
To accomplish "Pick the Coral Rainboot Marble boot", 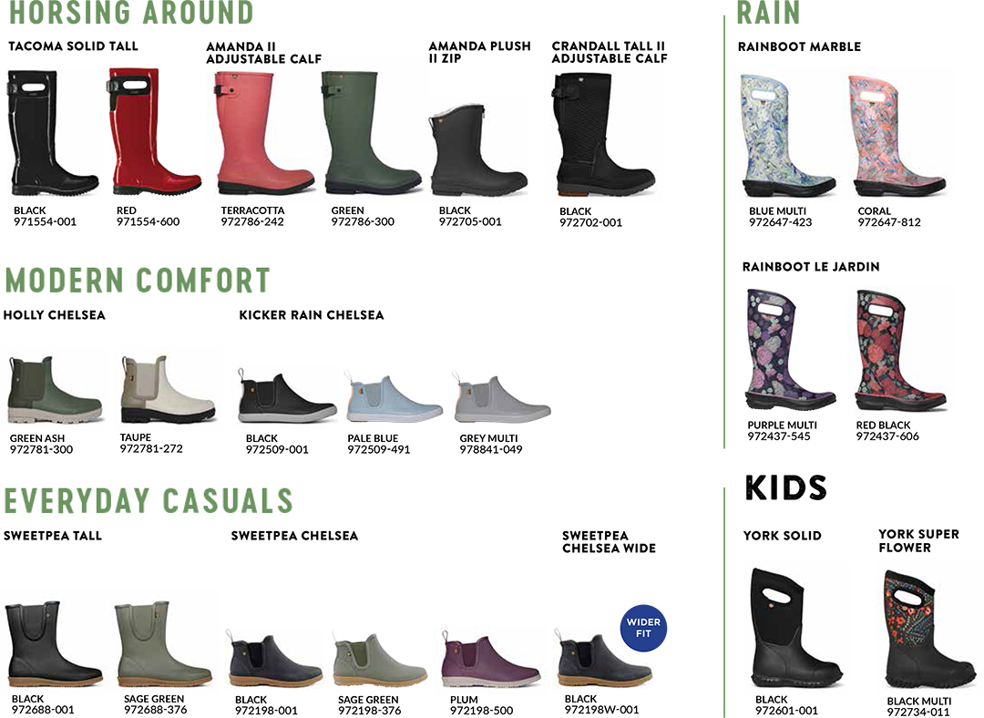I will pyautogui.click(x=898, y=136).
